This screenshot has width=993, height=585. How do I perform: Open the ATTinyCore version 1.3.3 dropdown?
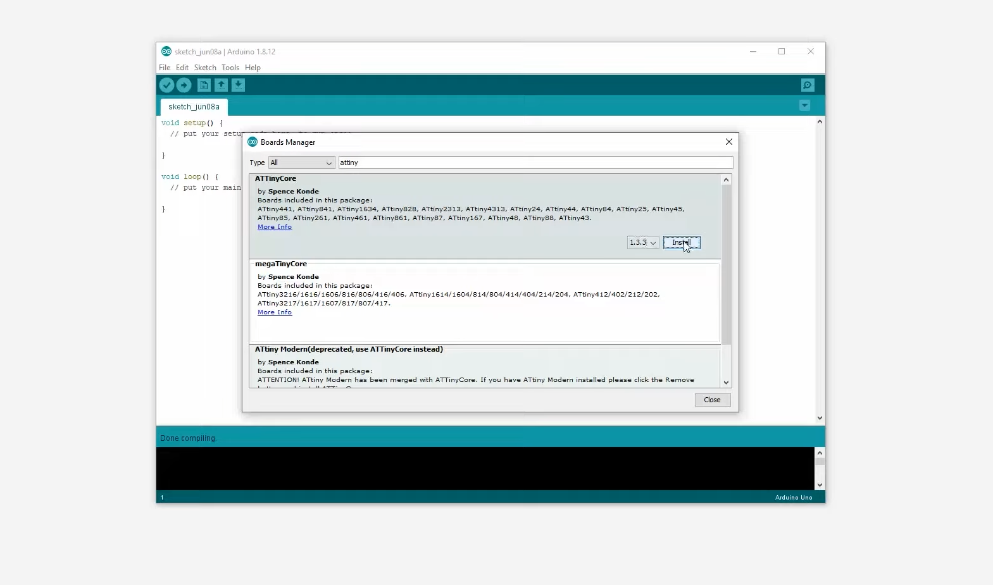click(x=642, y=242)
